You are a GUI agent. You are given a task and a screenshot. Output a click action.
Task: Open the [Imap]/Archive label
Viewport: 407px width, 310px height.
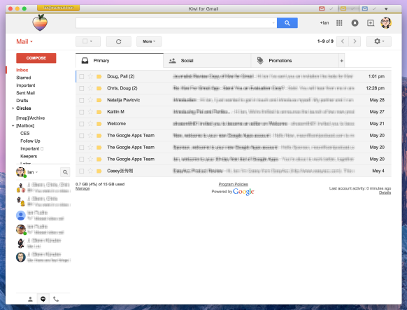click(x=30, y=118)
